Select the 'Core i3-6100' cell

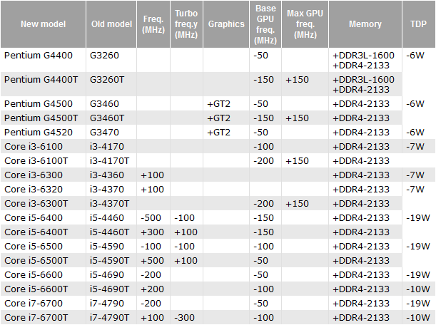(43, 146)
